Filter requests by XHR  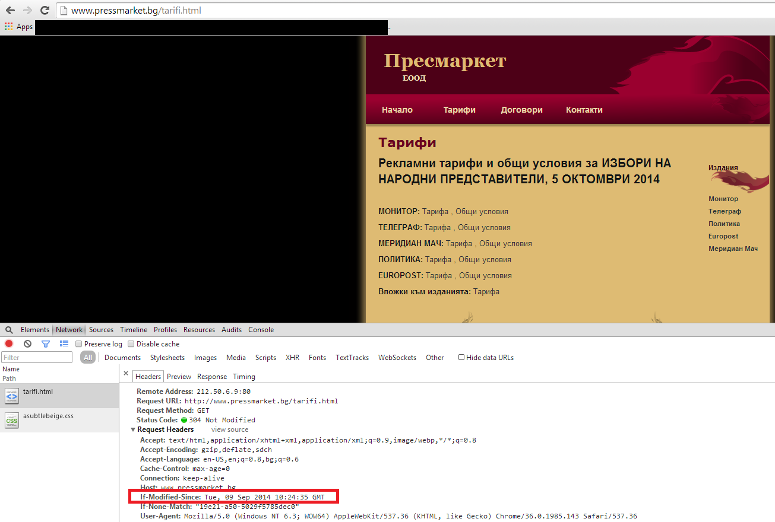[x=292, y=358]
